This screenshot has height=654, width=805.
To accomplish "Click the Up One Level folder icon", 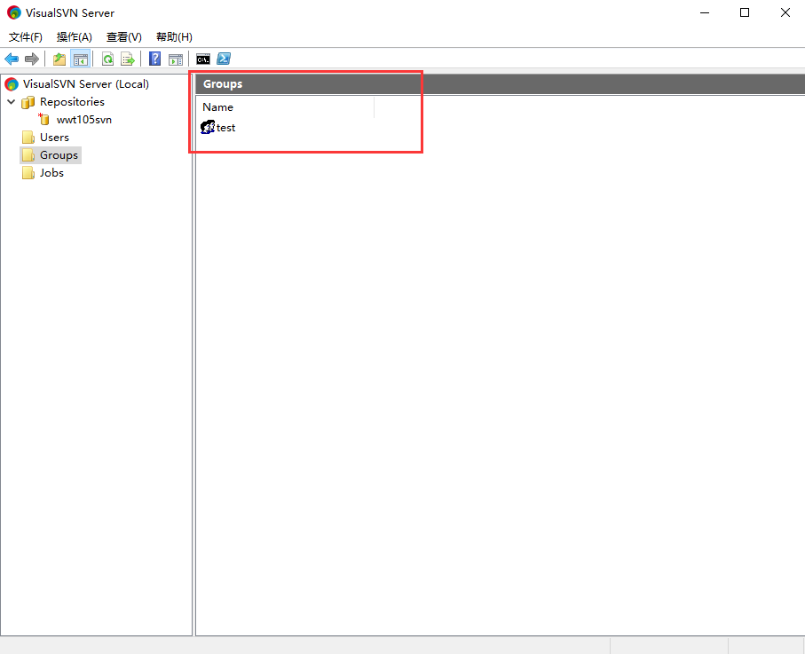I will point(59,59).
